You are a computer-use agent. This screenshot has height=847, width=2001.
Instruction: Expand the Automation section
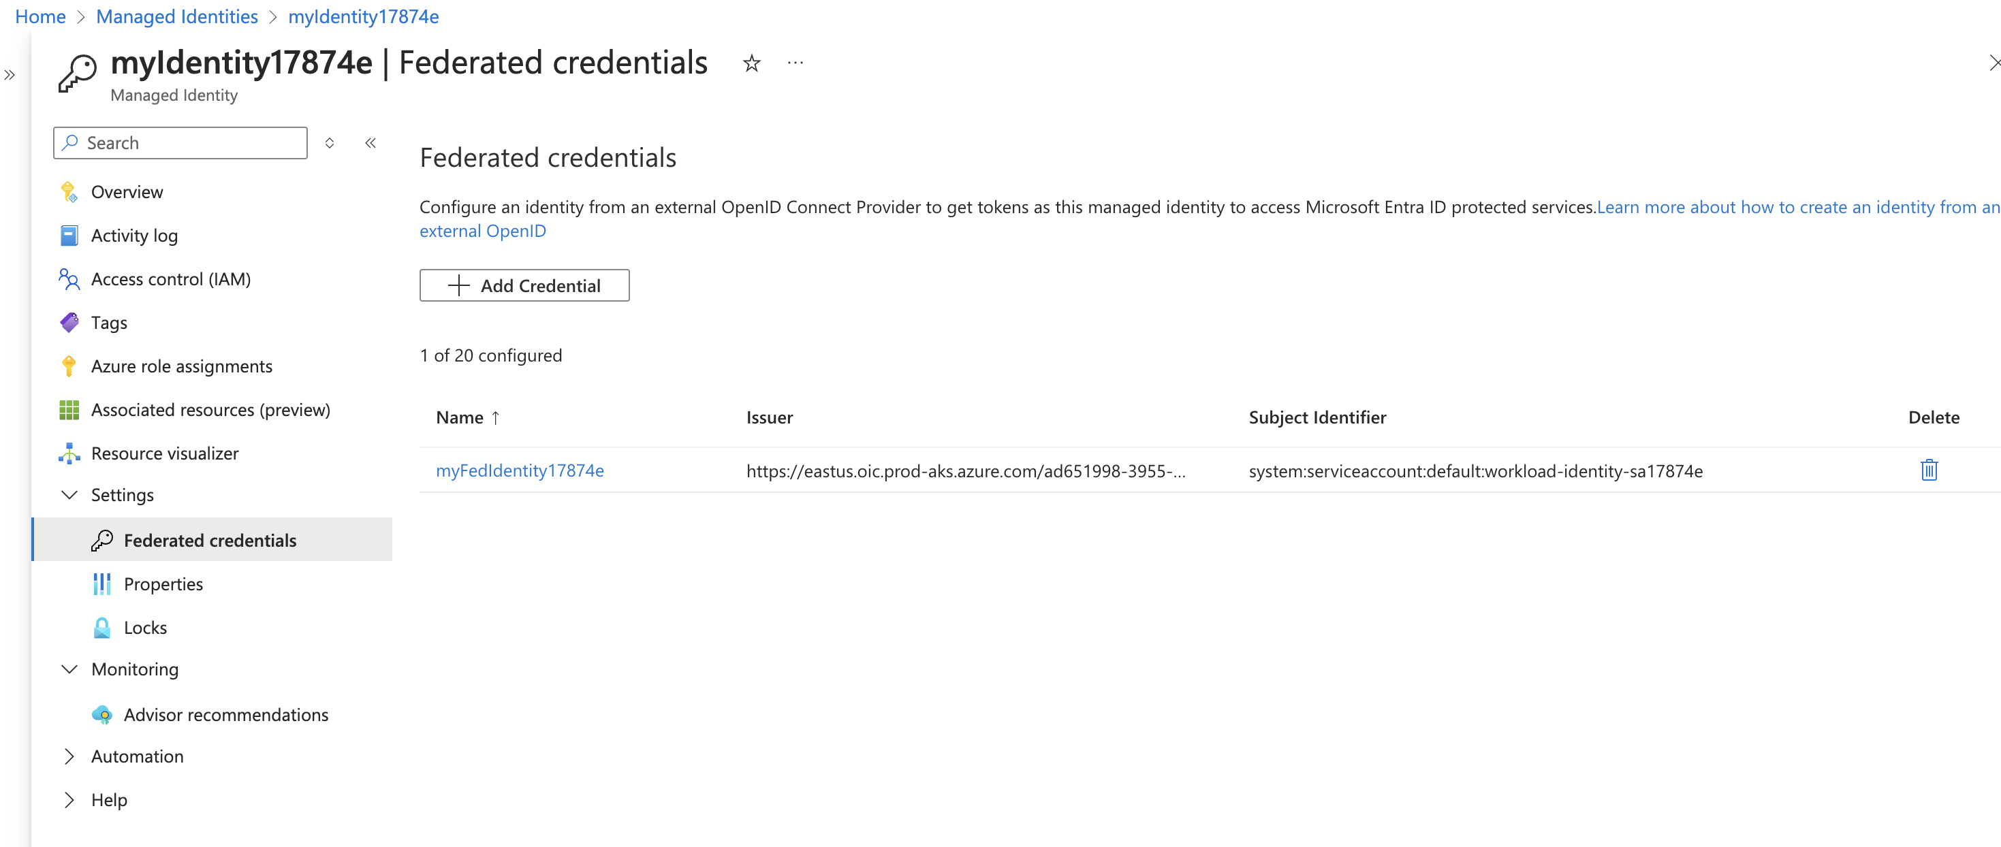point(69,756)
